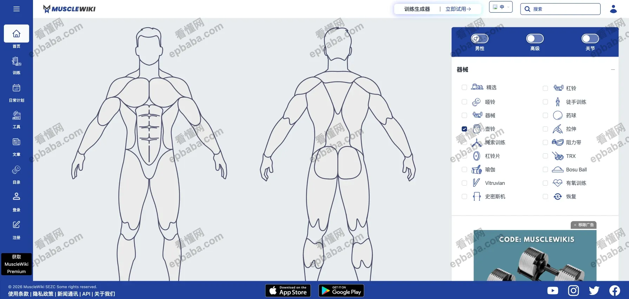Click Get it on Google Play badge
Image resolution: width=629 pixels, height=299 pixels.
pyautogui.click(x=341, y=291)
